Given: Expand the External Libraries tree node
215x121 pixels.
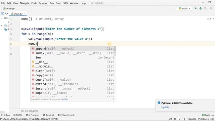Looking at the screenshot, I should [x=1, y=26].
